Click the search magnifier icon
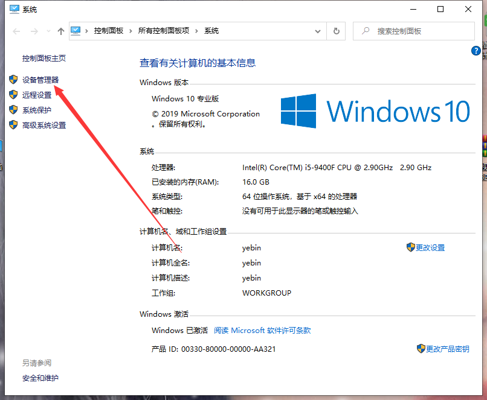The width and height of the screenshot is (487, 400). [x=366, y=31]
